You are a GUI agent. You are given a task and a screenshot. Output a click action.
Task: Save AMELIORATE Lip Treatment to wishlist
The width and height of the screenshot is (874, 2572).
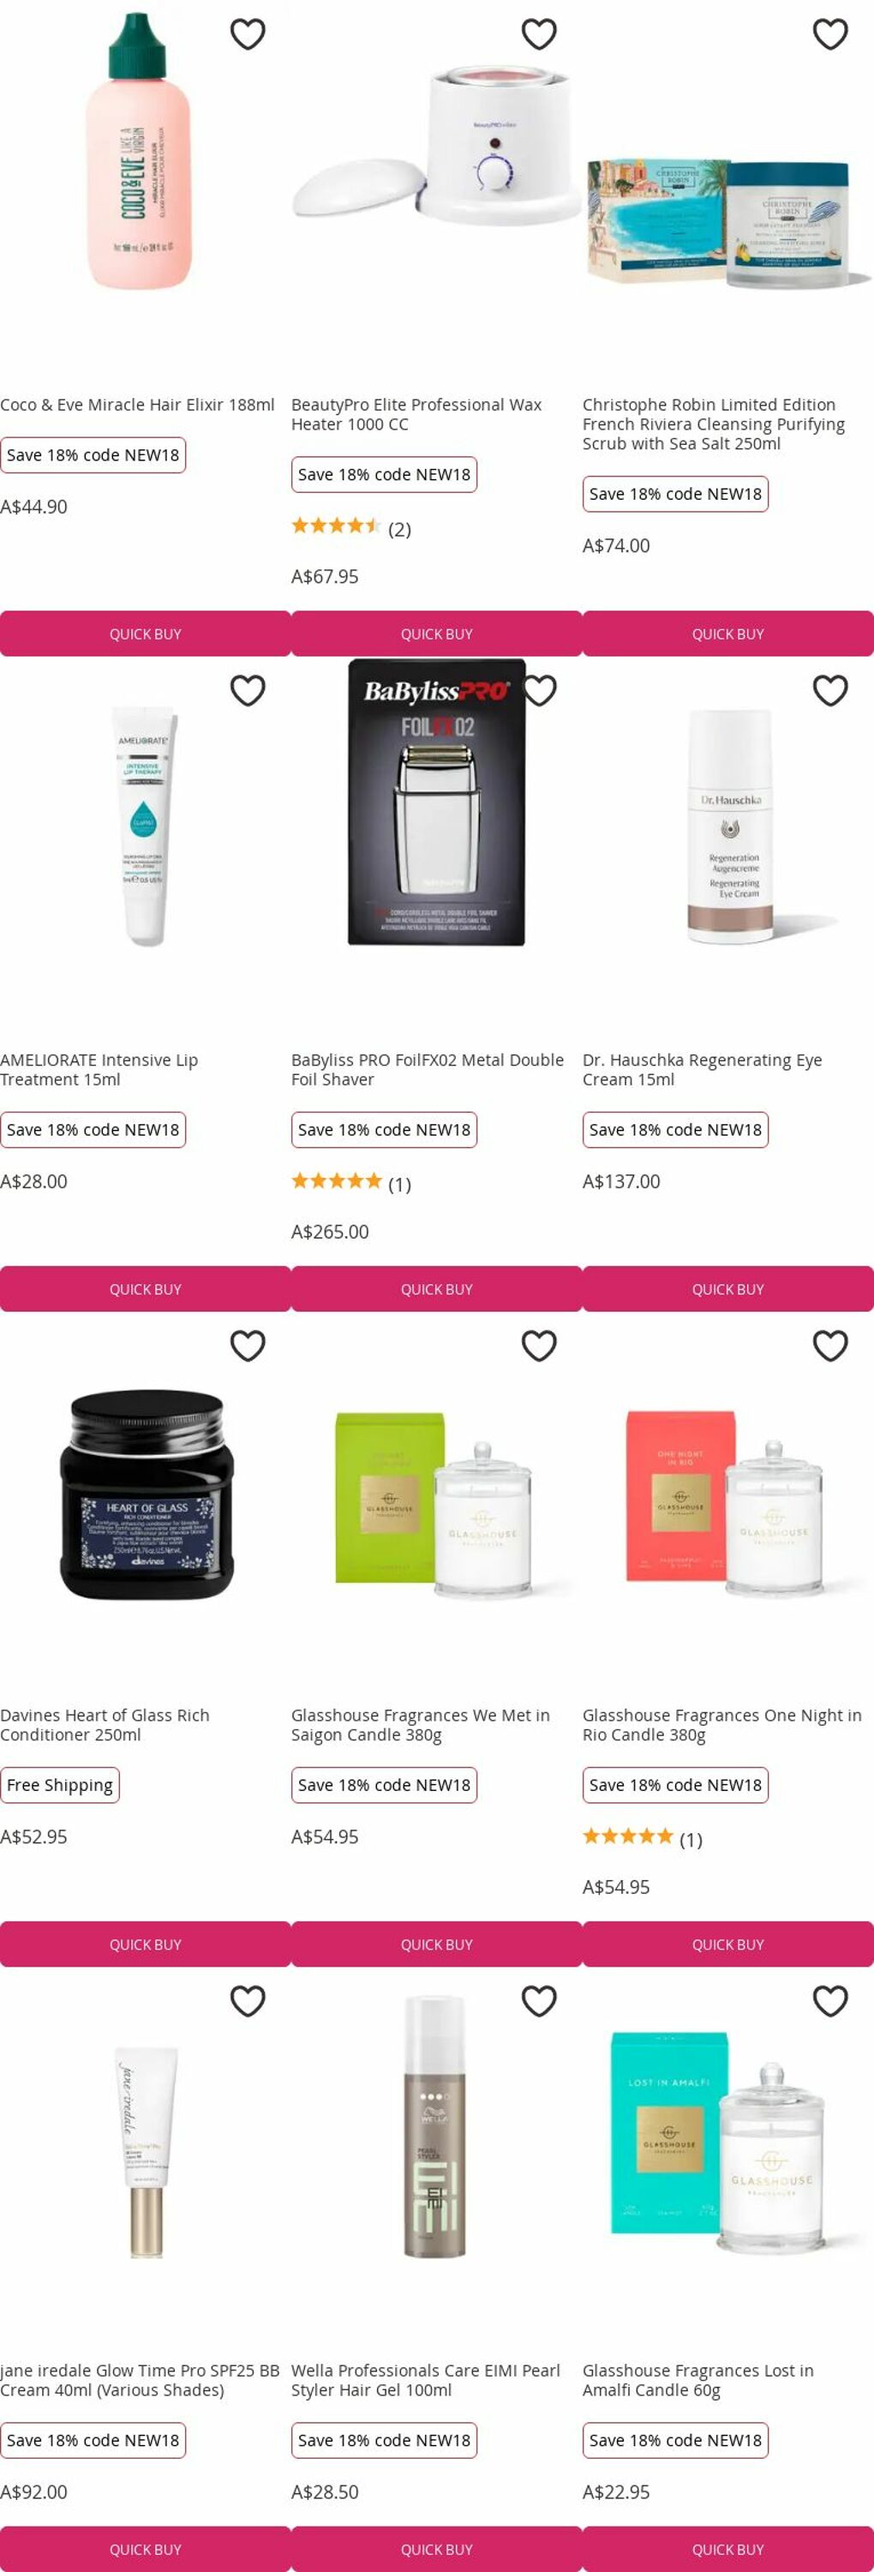tap(248, 690)
